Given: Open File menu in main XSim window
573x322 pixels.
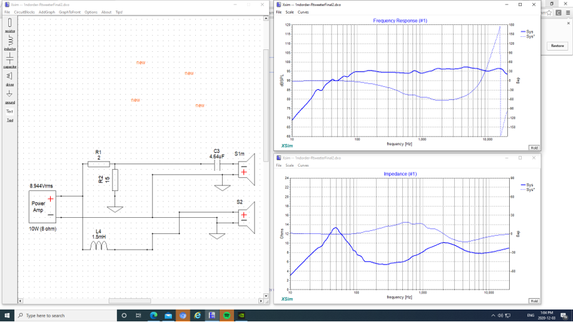Looking at the screenshot, I should (x=7, y=12).
